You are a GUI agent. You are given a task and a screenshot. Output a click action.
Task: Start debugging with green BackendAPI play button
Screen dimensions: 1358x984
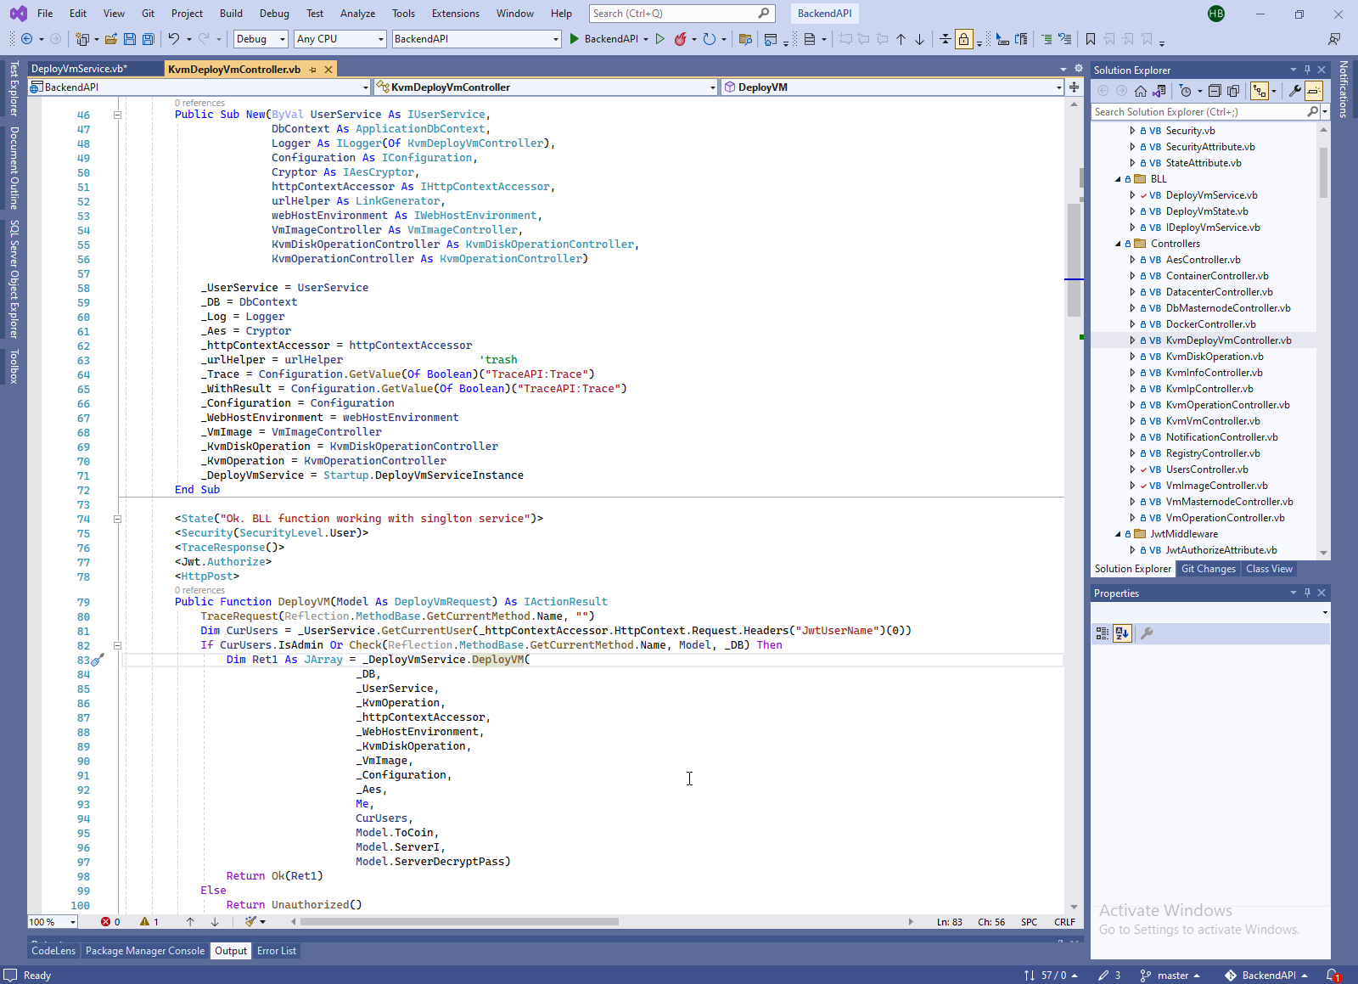tap(575, 39)
